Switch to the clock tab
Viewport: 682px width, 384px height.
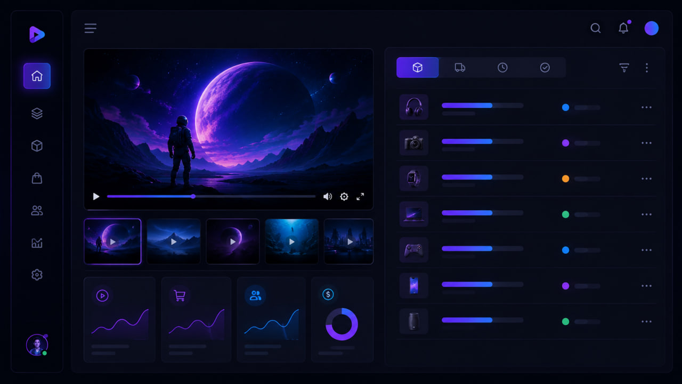point(502,68)
